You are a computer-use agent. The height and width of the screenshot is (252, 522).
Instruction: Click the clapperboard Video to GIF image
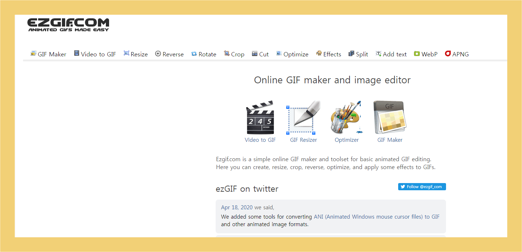260,118
